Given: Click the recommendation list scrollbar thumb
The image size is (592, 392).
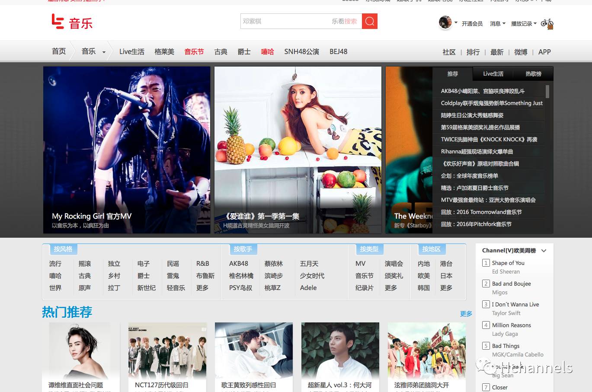Looking at the screenshot, I should pyautogui.click(x=547, y=91).
